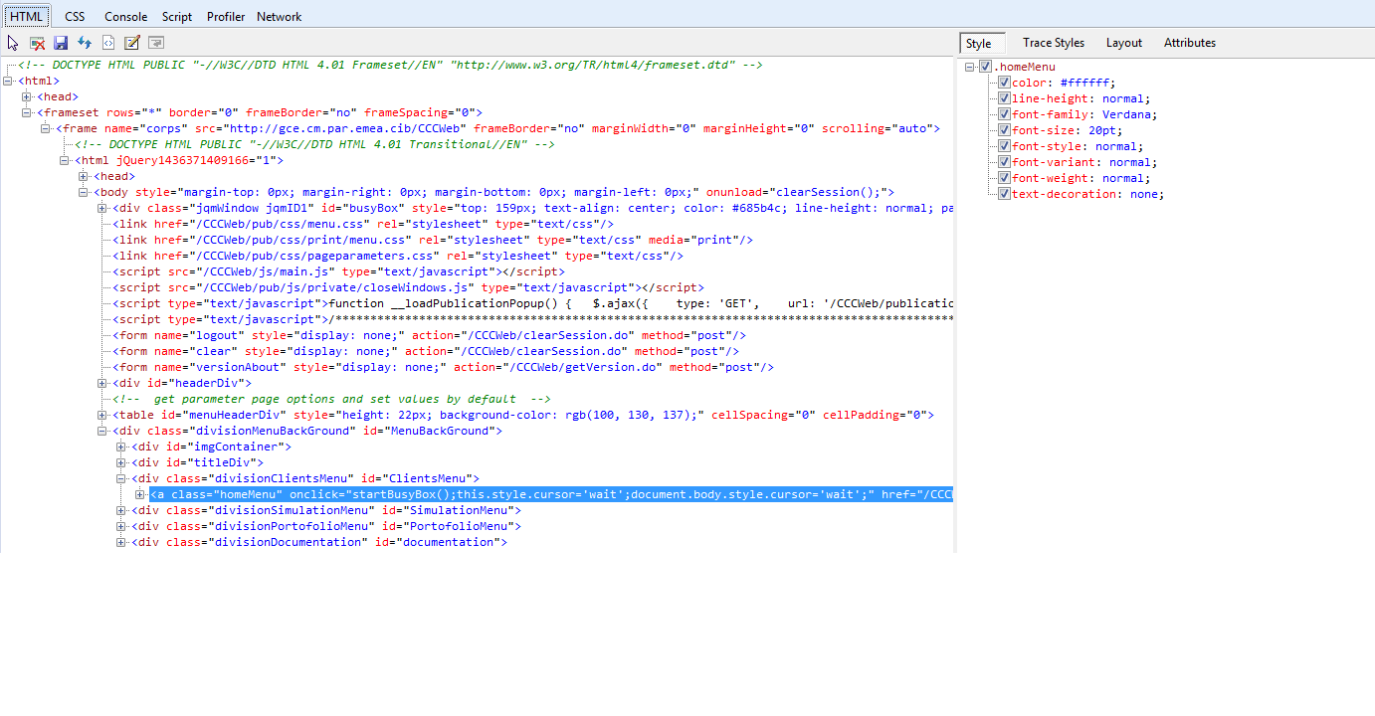Activate the select element by click arrow tool
Screen dimensions: 1375x716
point(13,43)
